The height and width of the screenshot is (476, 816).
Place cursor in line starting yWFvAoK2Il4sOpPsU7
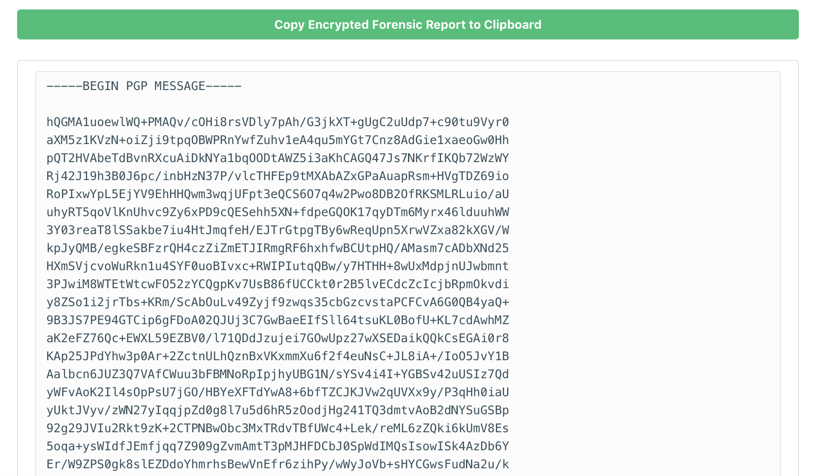277,392
